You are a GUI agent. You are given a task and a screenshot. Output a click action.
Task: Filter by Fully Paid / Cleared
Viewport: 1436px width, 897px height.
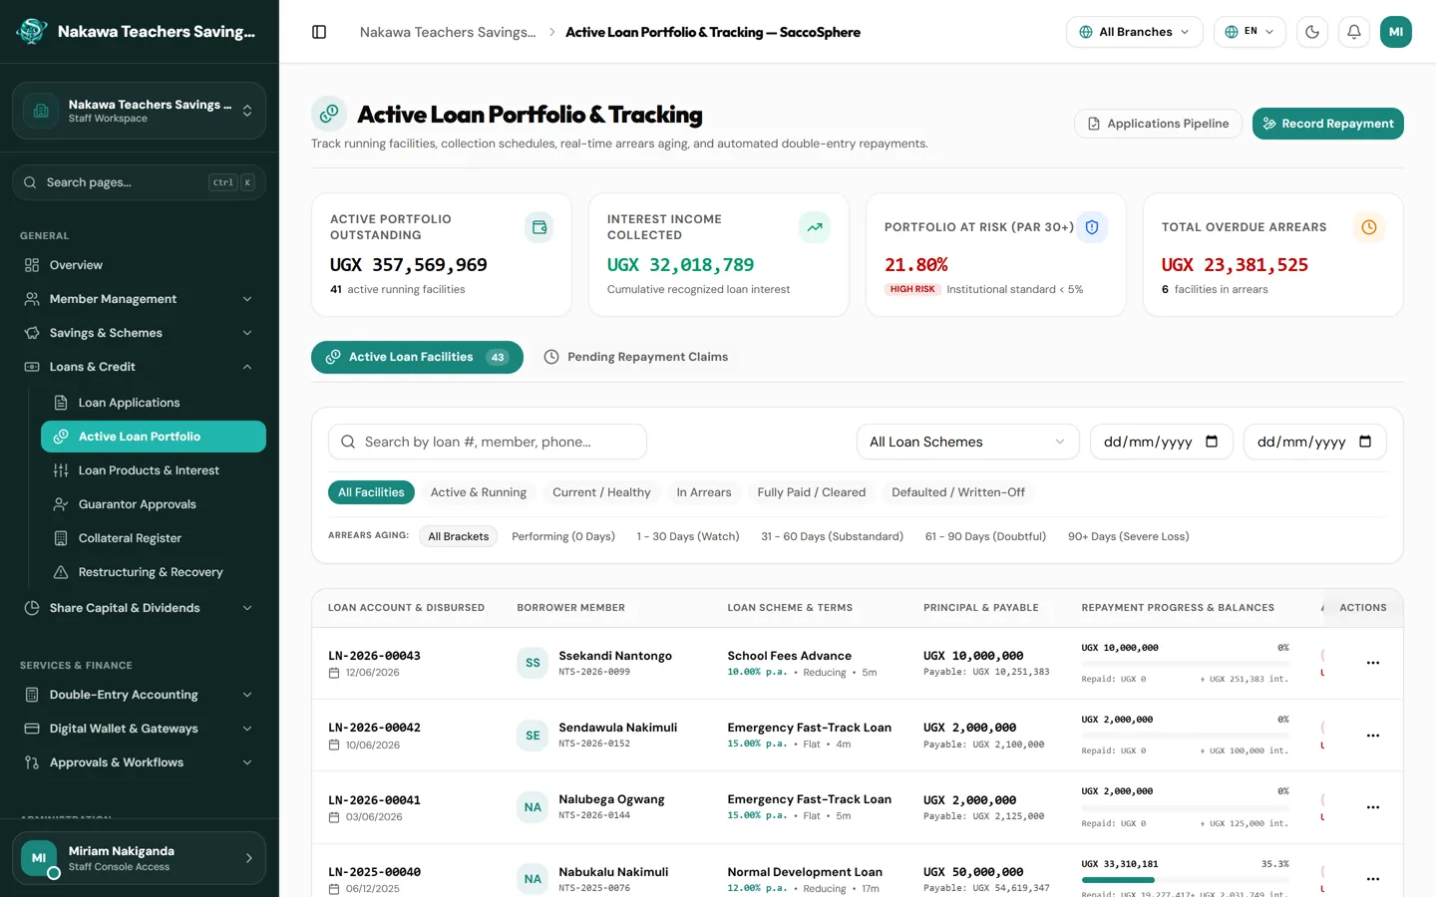pyautogui.click(x=812, y=492)
